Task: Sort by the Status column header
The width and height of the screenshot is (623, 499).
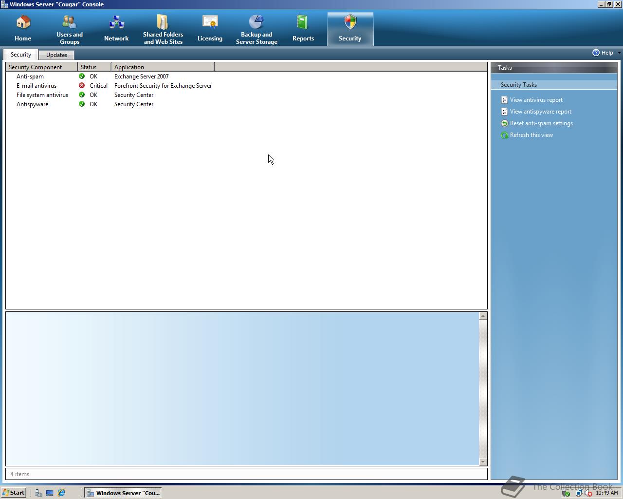Action: pos(94,67)
